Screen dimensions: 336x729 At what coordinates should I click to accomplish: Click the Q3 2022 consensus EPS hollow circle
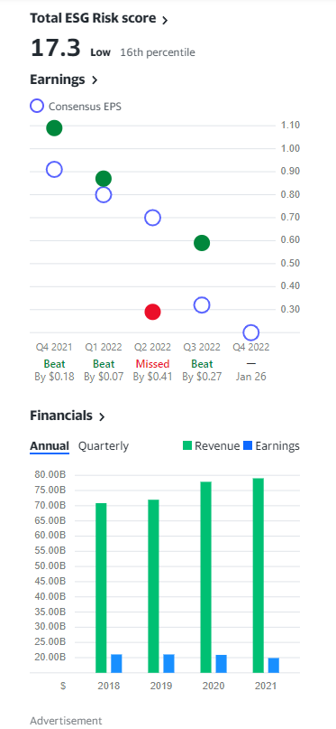pyautogui.click(x=202, y=305)
